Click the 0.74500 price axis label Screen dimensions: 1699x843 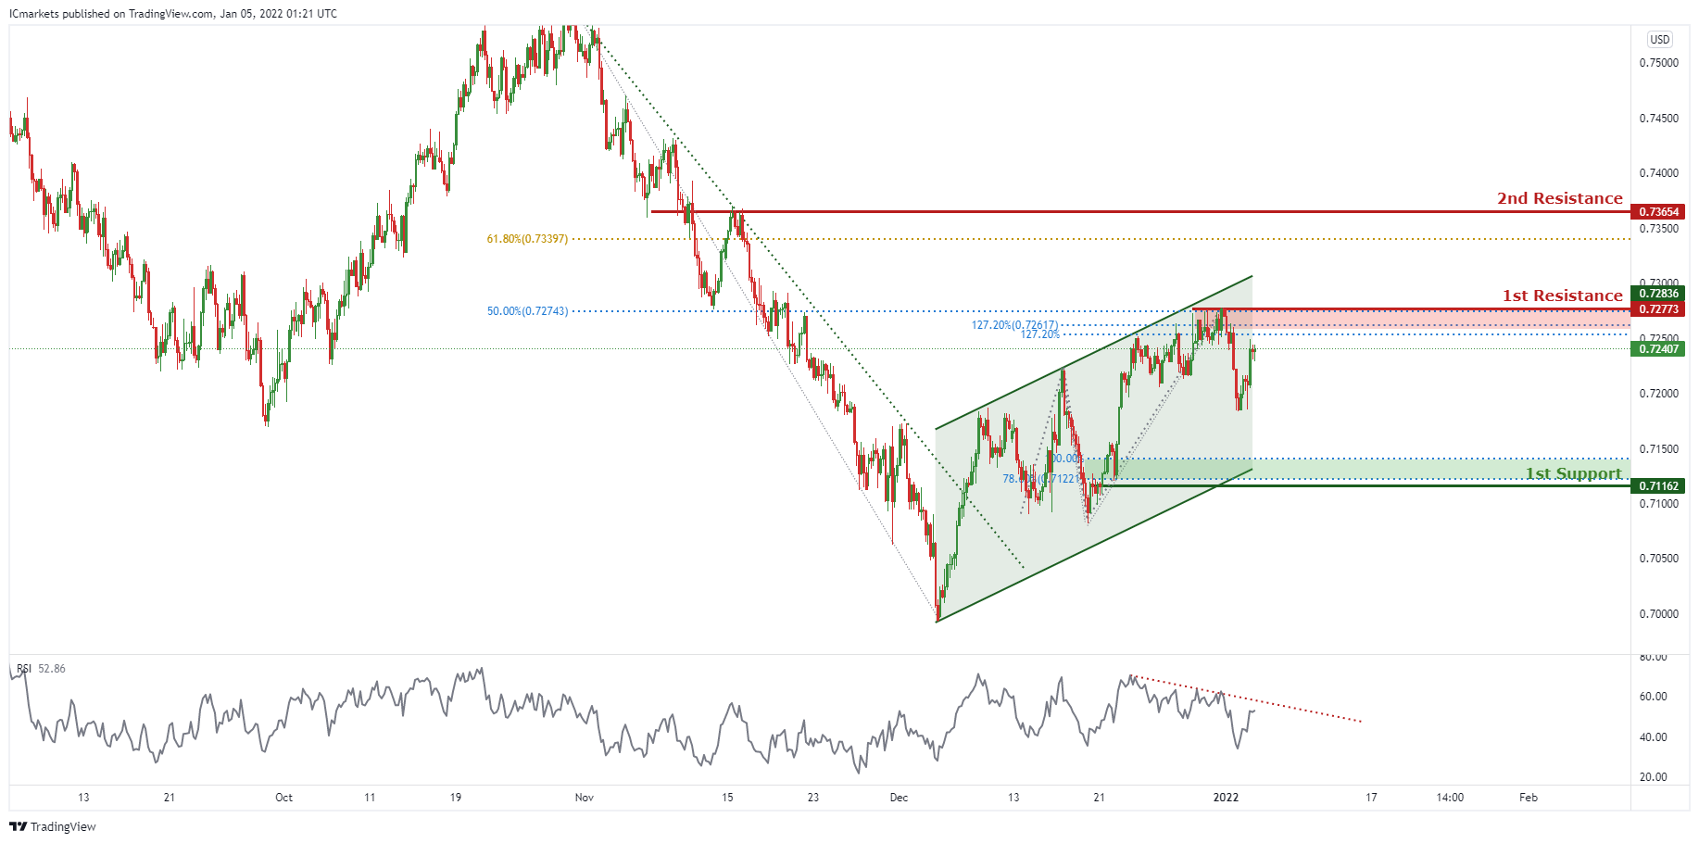pos(1658,119)
